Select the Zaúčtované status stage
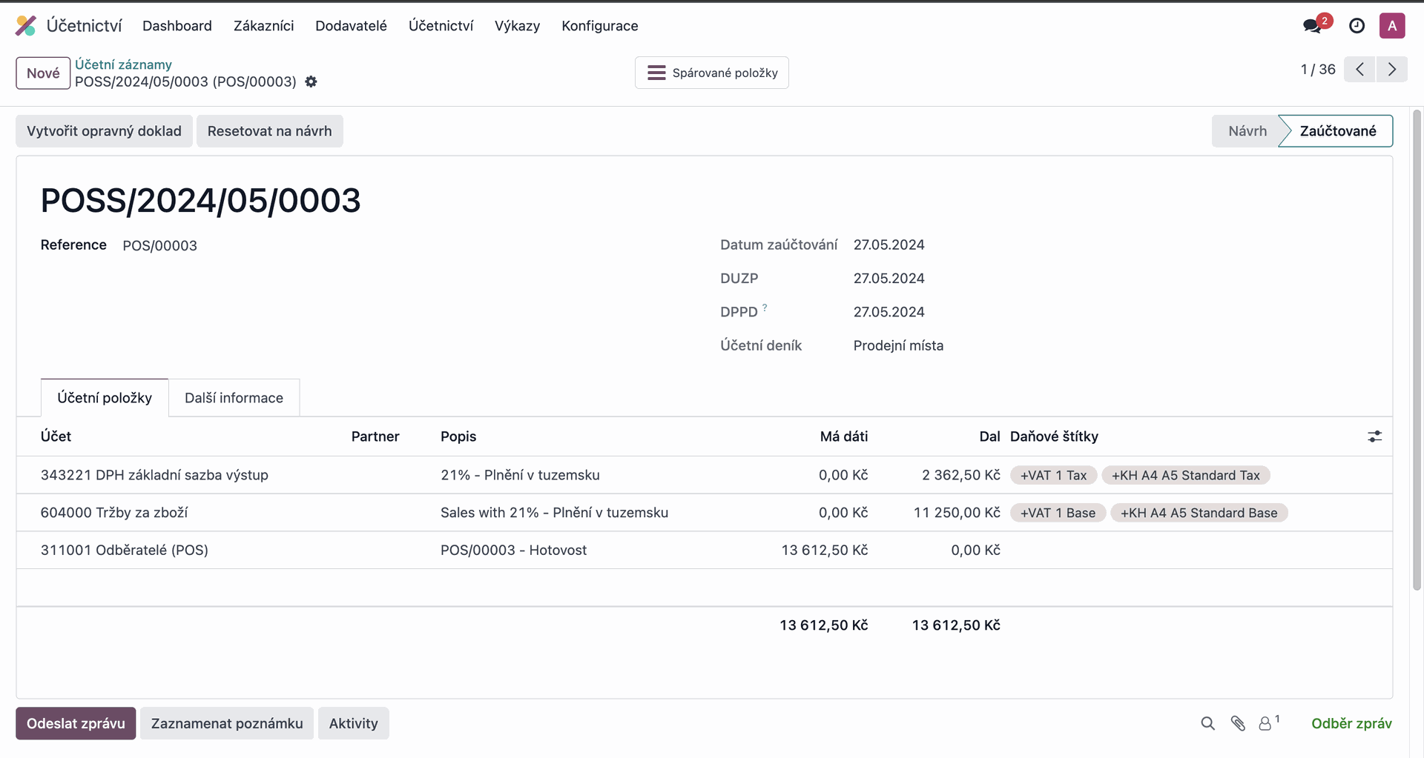The width and height of the screenshot is (1424, 758). tap(1337, 131)
